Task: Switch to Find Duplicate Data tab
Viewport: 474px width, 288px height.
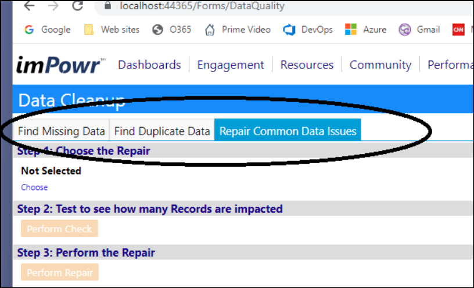Action: [162, 131]
